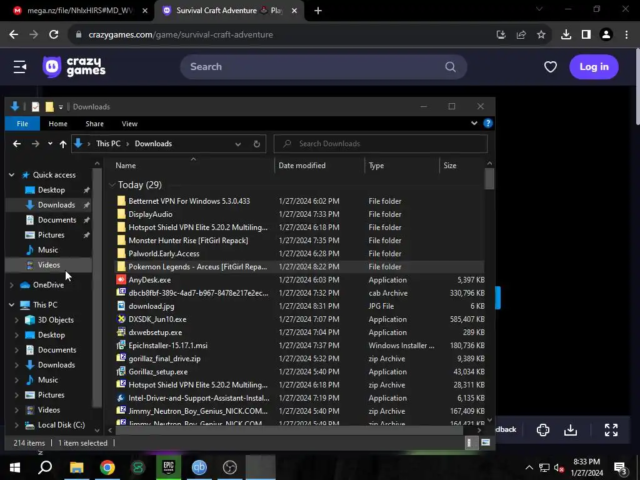Open the File menu in Explorer
This screenshot has height=480, width=640.
(x=22, y=124)
